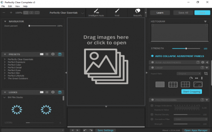Expand Perfect Exposure preset group
Viewport: 212px width, 132px height.
pos(5,62)
